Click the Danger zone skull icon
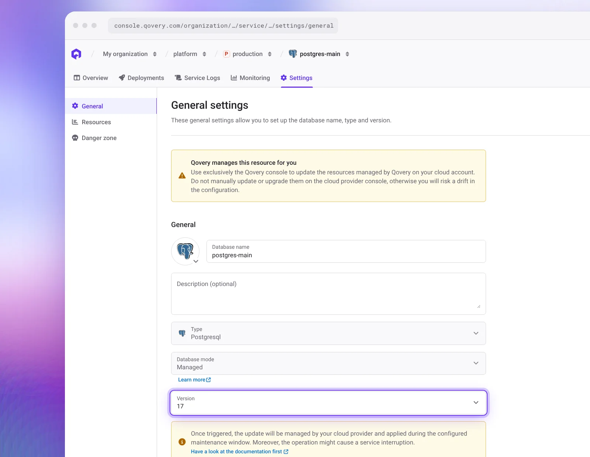 pos(75,138)
